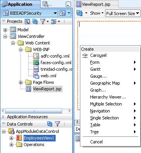Collapse the ViewController project node
Image resolution: width=141 pixels, height=153 pixels.
[5, 37]
